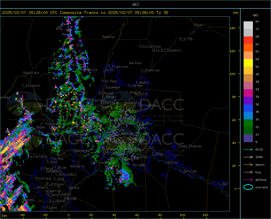This screenshot has width=271, height=219.
Task: Click the L_Dormida map label
Action: click(x=188, y=171)
